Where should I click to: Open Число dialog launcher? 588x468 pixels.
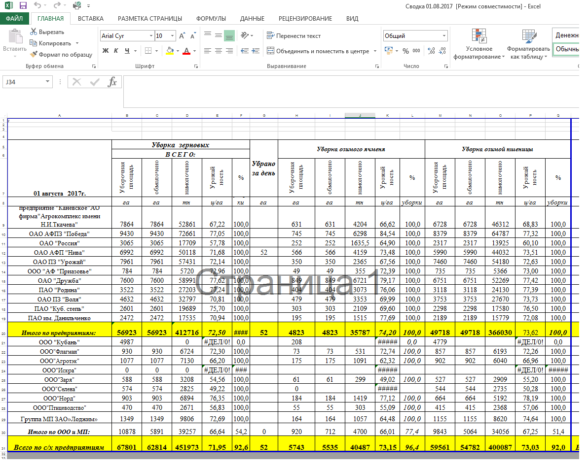(446, 66)
